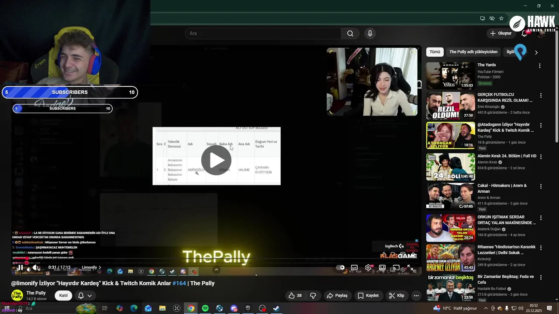Open YouTube account avatar menu
The height and width of the screenshot is (314, 559).
(542, 34)
